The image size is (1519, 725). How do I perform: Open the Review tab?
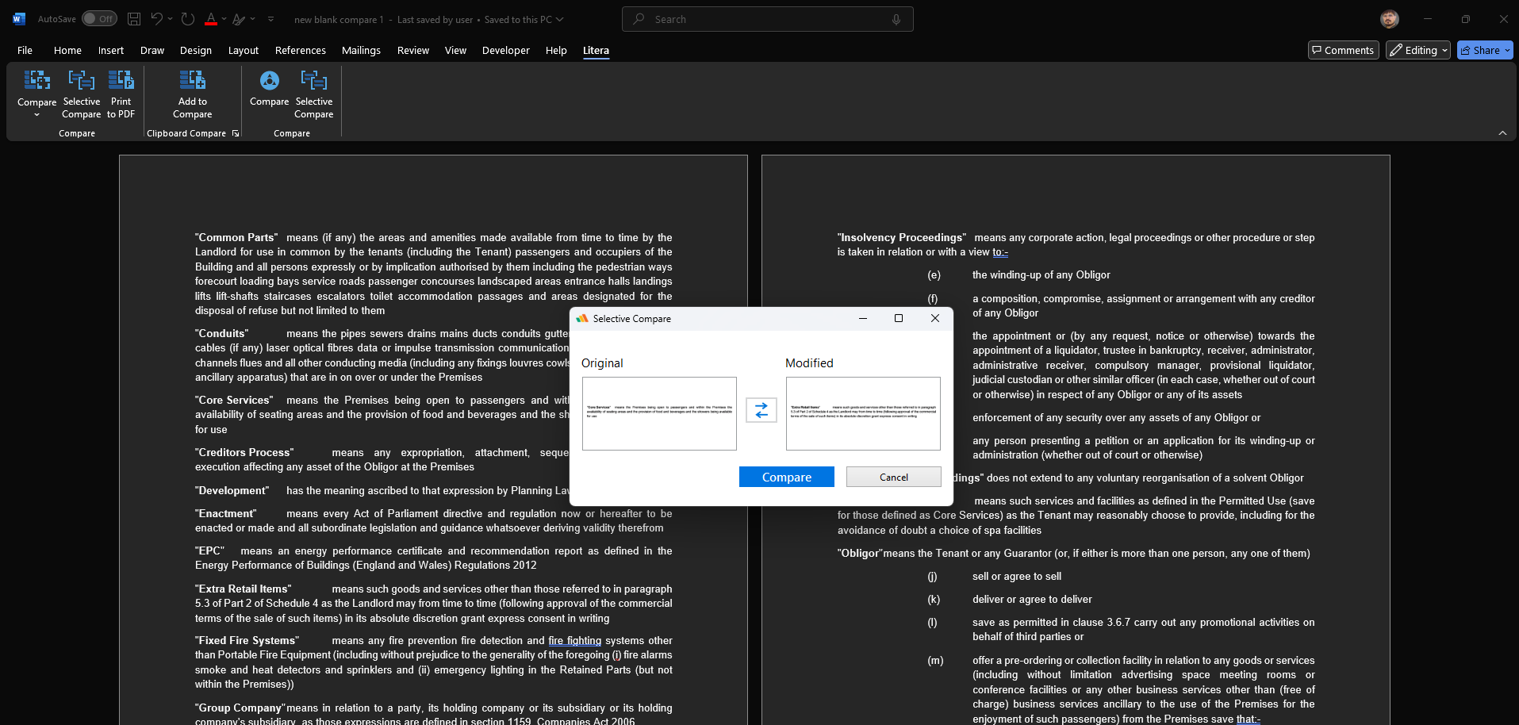point(412,50)
